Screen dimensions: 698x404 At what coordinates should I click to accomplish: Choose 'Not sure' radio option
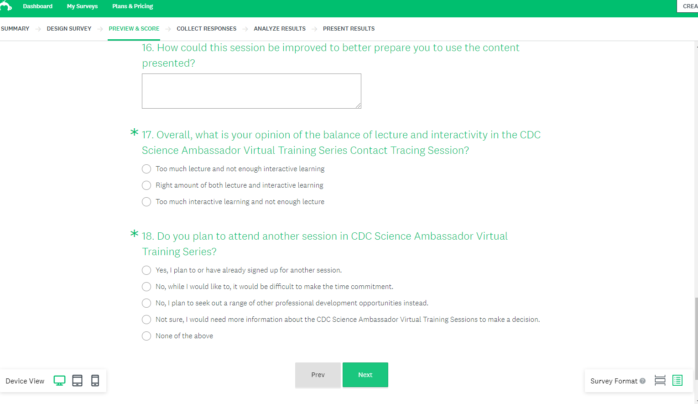coord(146,320)
